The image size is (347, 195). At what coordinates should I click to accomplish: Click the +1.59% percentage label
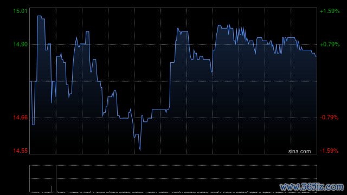(x=330, y=11)
